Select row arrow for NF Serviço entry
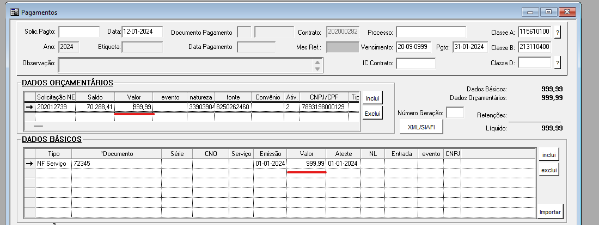The width and height of the screenshot is (599, 225). pos(28,164)
